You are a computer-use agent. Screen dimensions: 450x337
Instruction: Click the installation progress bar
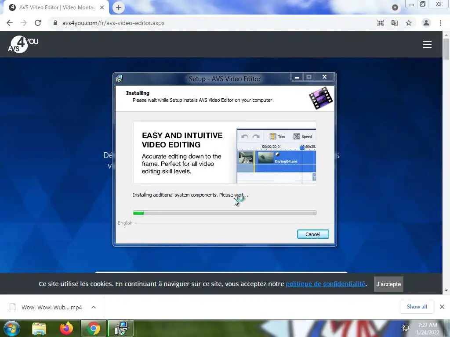(225, 213)
